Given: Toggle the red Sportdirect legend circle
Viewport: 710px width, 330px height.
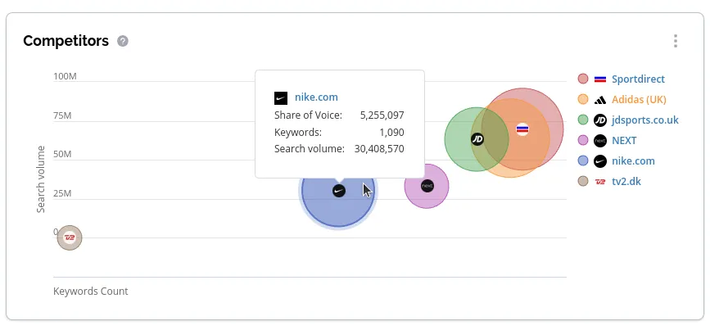Looking at the screenshot, I should (583, 79).
